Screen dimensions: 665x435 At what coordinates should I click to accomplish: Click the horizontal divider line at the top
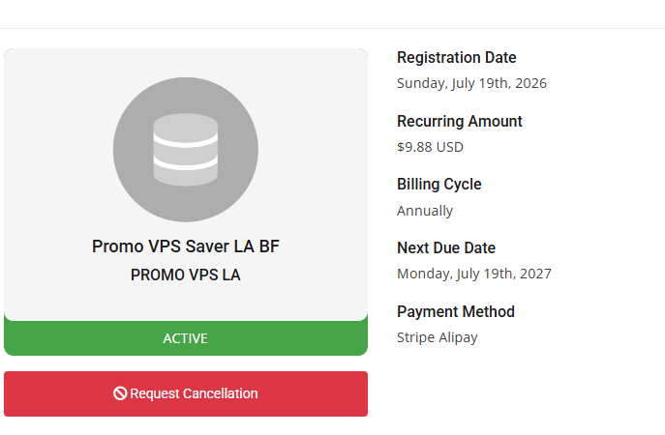click(x=333, y=29)
